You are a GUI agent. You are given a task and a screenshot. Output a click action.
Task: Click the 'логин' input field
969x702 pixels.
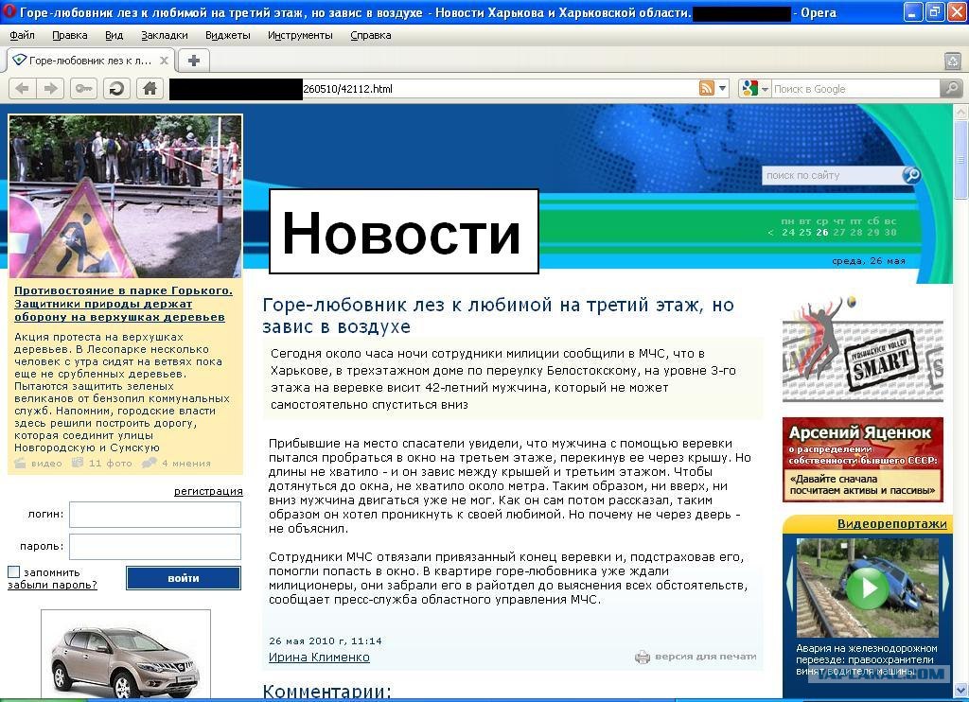tap(155, 514)
